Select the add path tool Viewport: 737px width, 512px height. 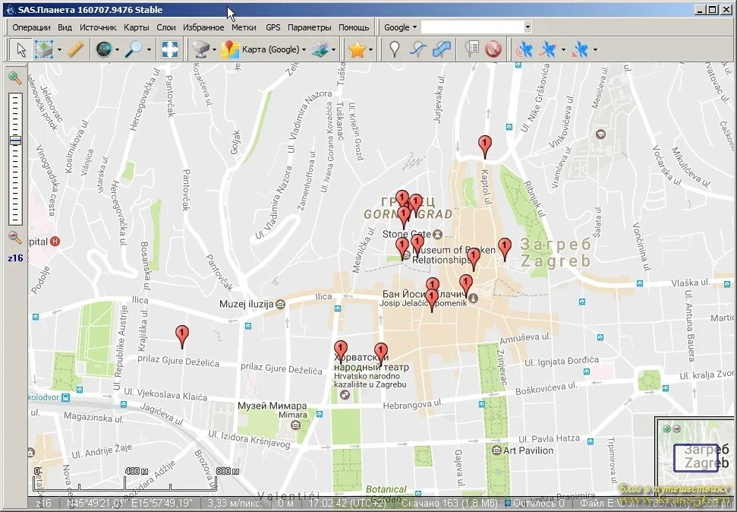click(x=418, y=49)
